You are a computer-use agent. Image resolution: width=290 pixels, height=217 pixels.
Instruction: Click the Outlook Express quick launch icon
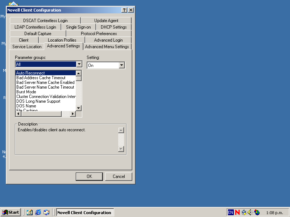point(46,212)
